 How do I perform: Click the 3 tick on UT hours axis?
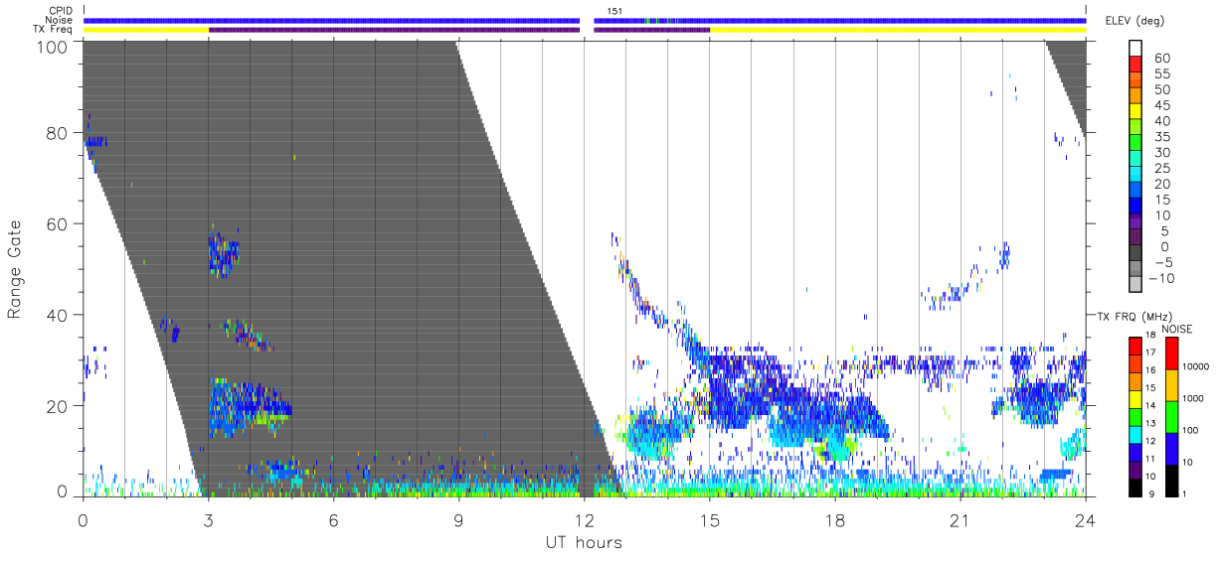coord(208,521)
